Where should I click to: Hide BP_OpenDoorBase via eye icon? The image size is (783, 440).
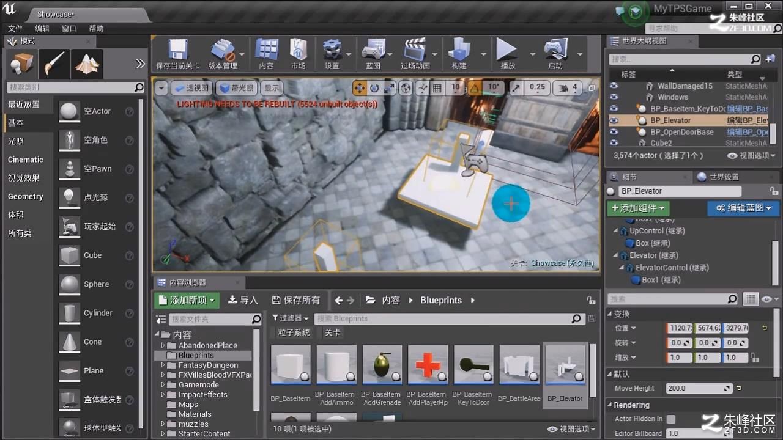coord(614,131)
